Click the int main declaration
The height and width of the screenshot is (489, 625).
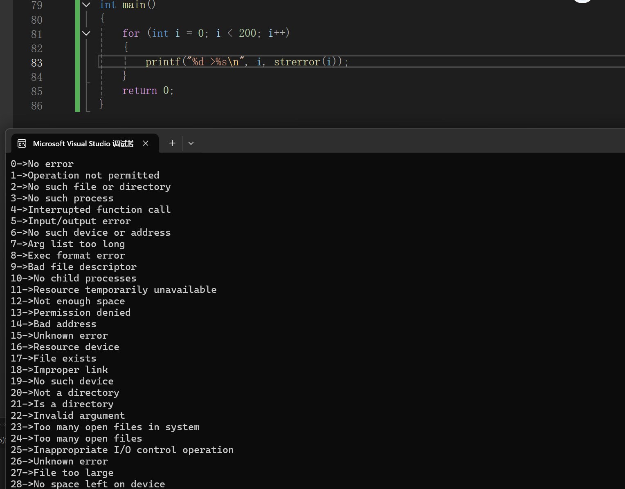(x=128, y=5)
